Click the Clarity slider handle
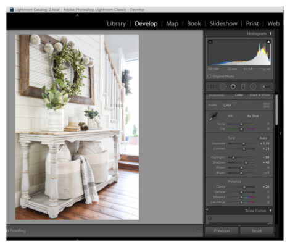Image resolution: width=290 pixels, height=247 pixels. (x=244, y=187)
